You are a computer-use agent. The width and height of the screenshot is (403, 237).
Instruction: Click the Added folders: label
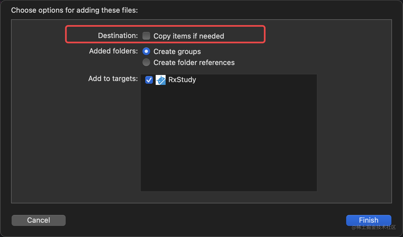point(113,51)
